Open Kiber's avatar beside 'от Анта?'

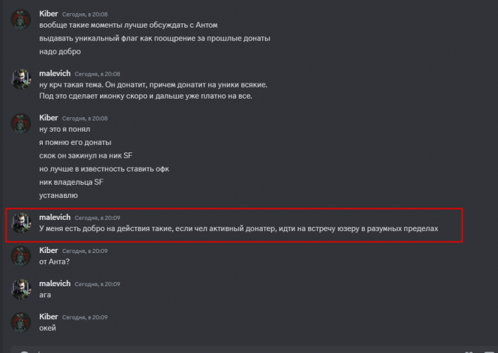tap(21, 256)
